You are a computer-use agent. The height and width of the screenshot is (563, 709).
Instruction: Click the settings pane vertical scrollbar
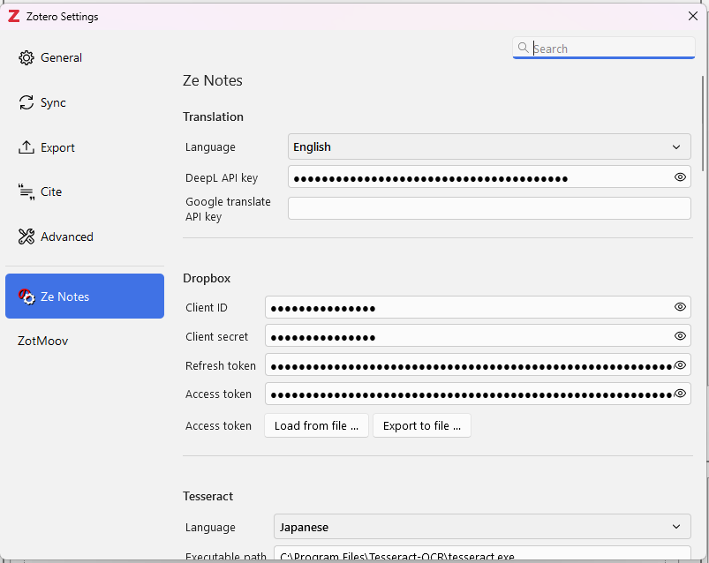point(703,124)
